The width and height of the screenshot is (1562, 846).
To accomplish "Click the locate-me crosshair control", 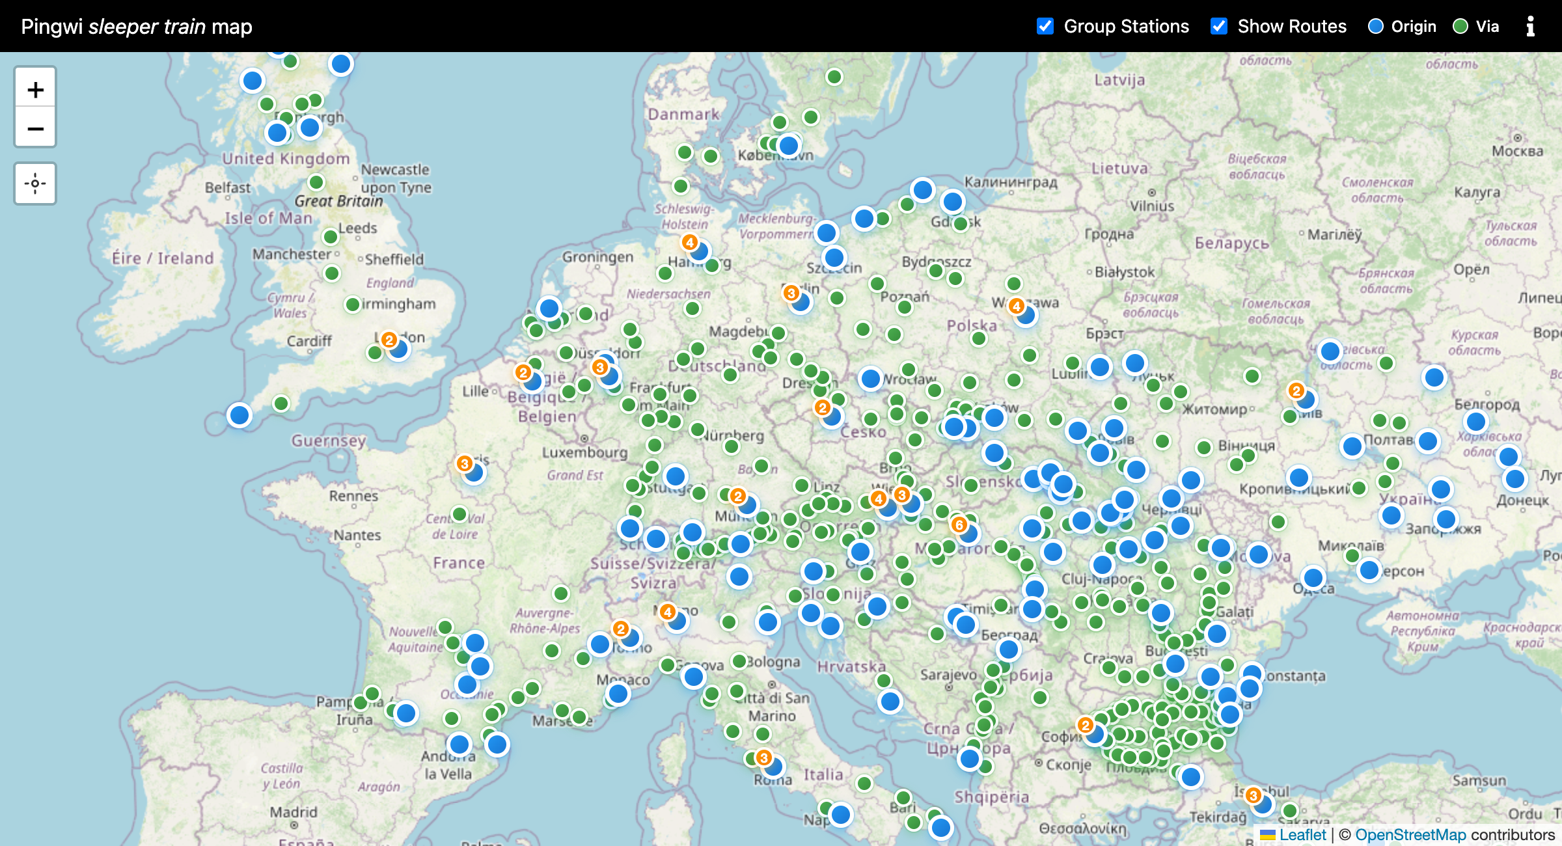I will click(x=35, y=183).
